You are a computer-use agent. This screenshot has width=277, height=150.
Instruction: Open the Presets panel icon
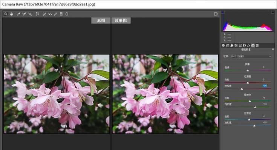coord(257,45)
